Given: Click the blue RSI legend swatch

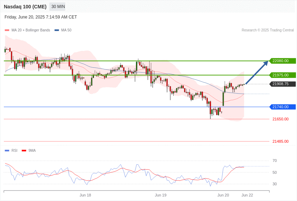Looking at the screenshot, I should (x=7, y=150).
